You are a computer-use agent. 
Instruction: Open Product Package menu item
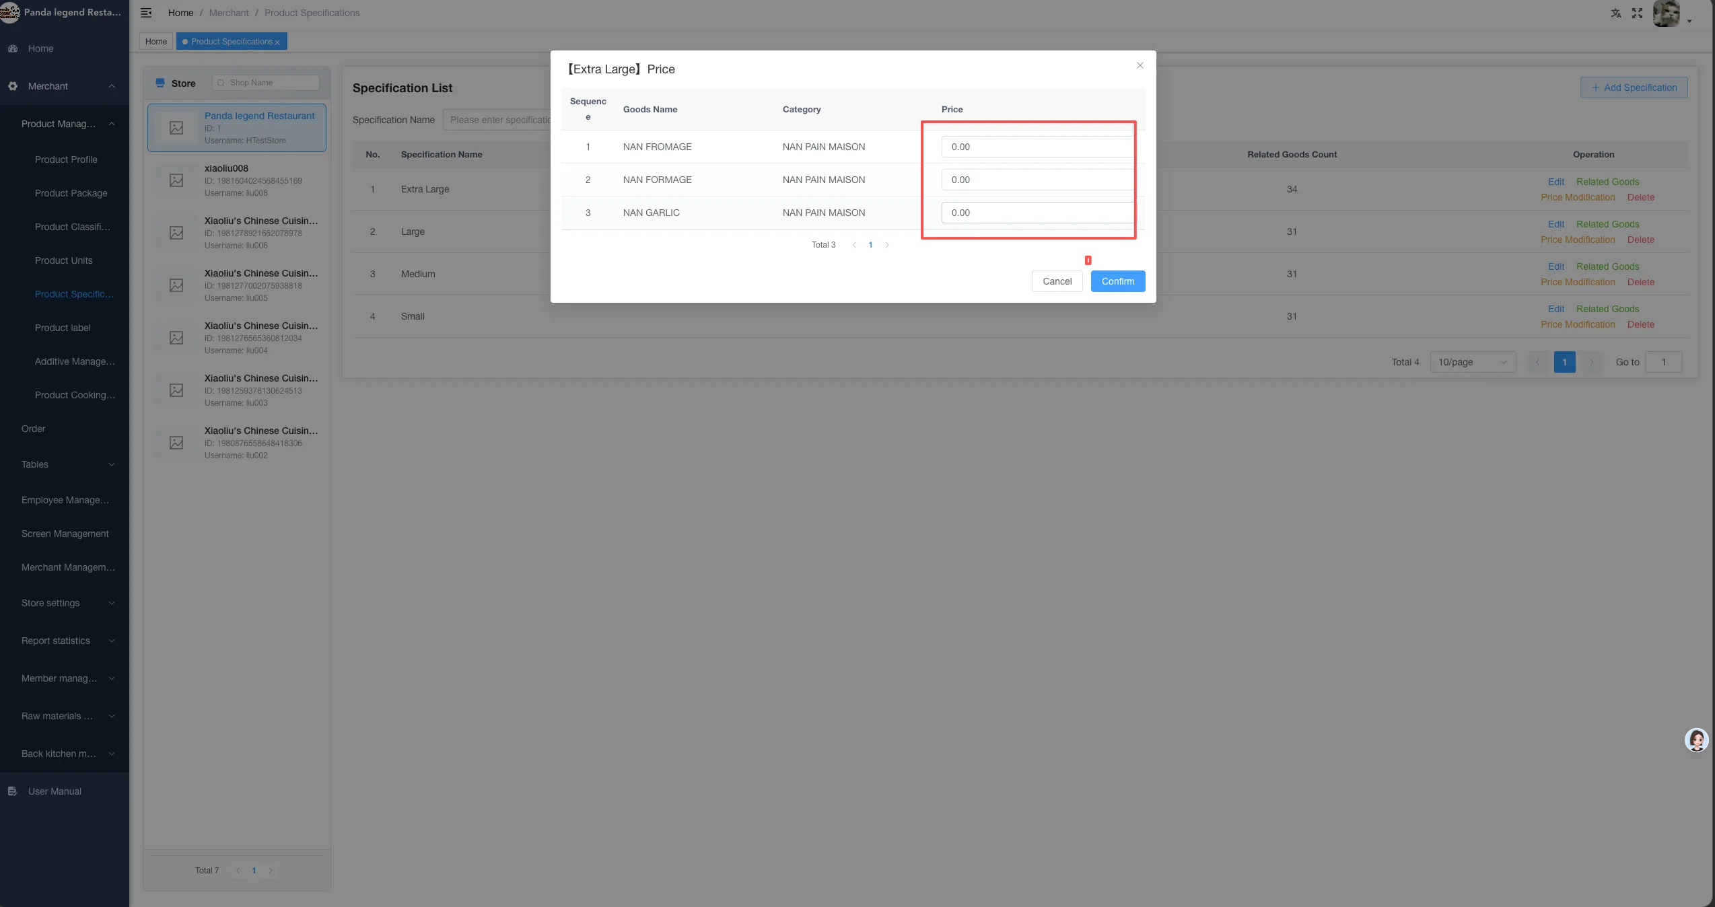pos(71,193)
